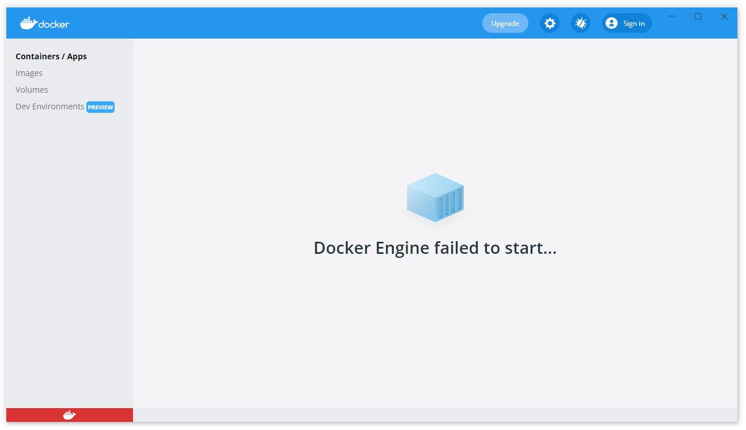Image resolution: width=746 pixels, height=430 pixels.
Task: Click the blue container cube illustration
Action: click(435, 197)
